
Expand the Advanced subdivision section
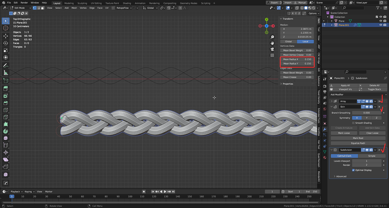tap(341, 176)
